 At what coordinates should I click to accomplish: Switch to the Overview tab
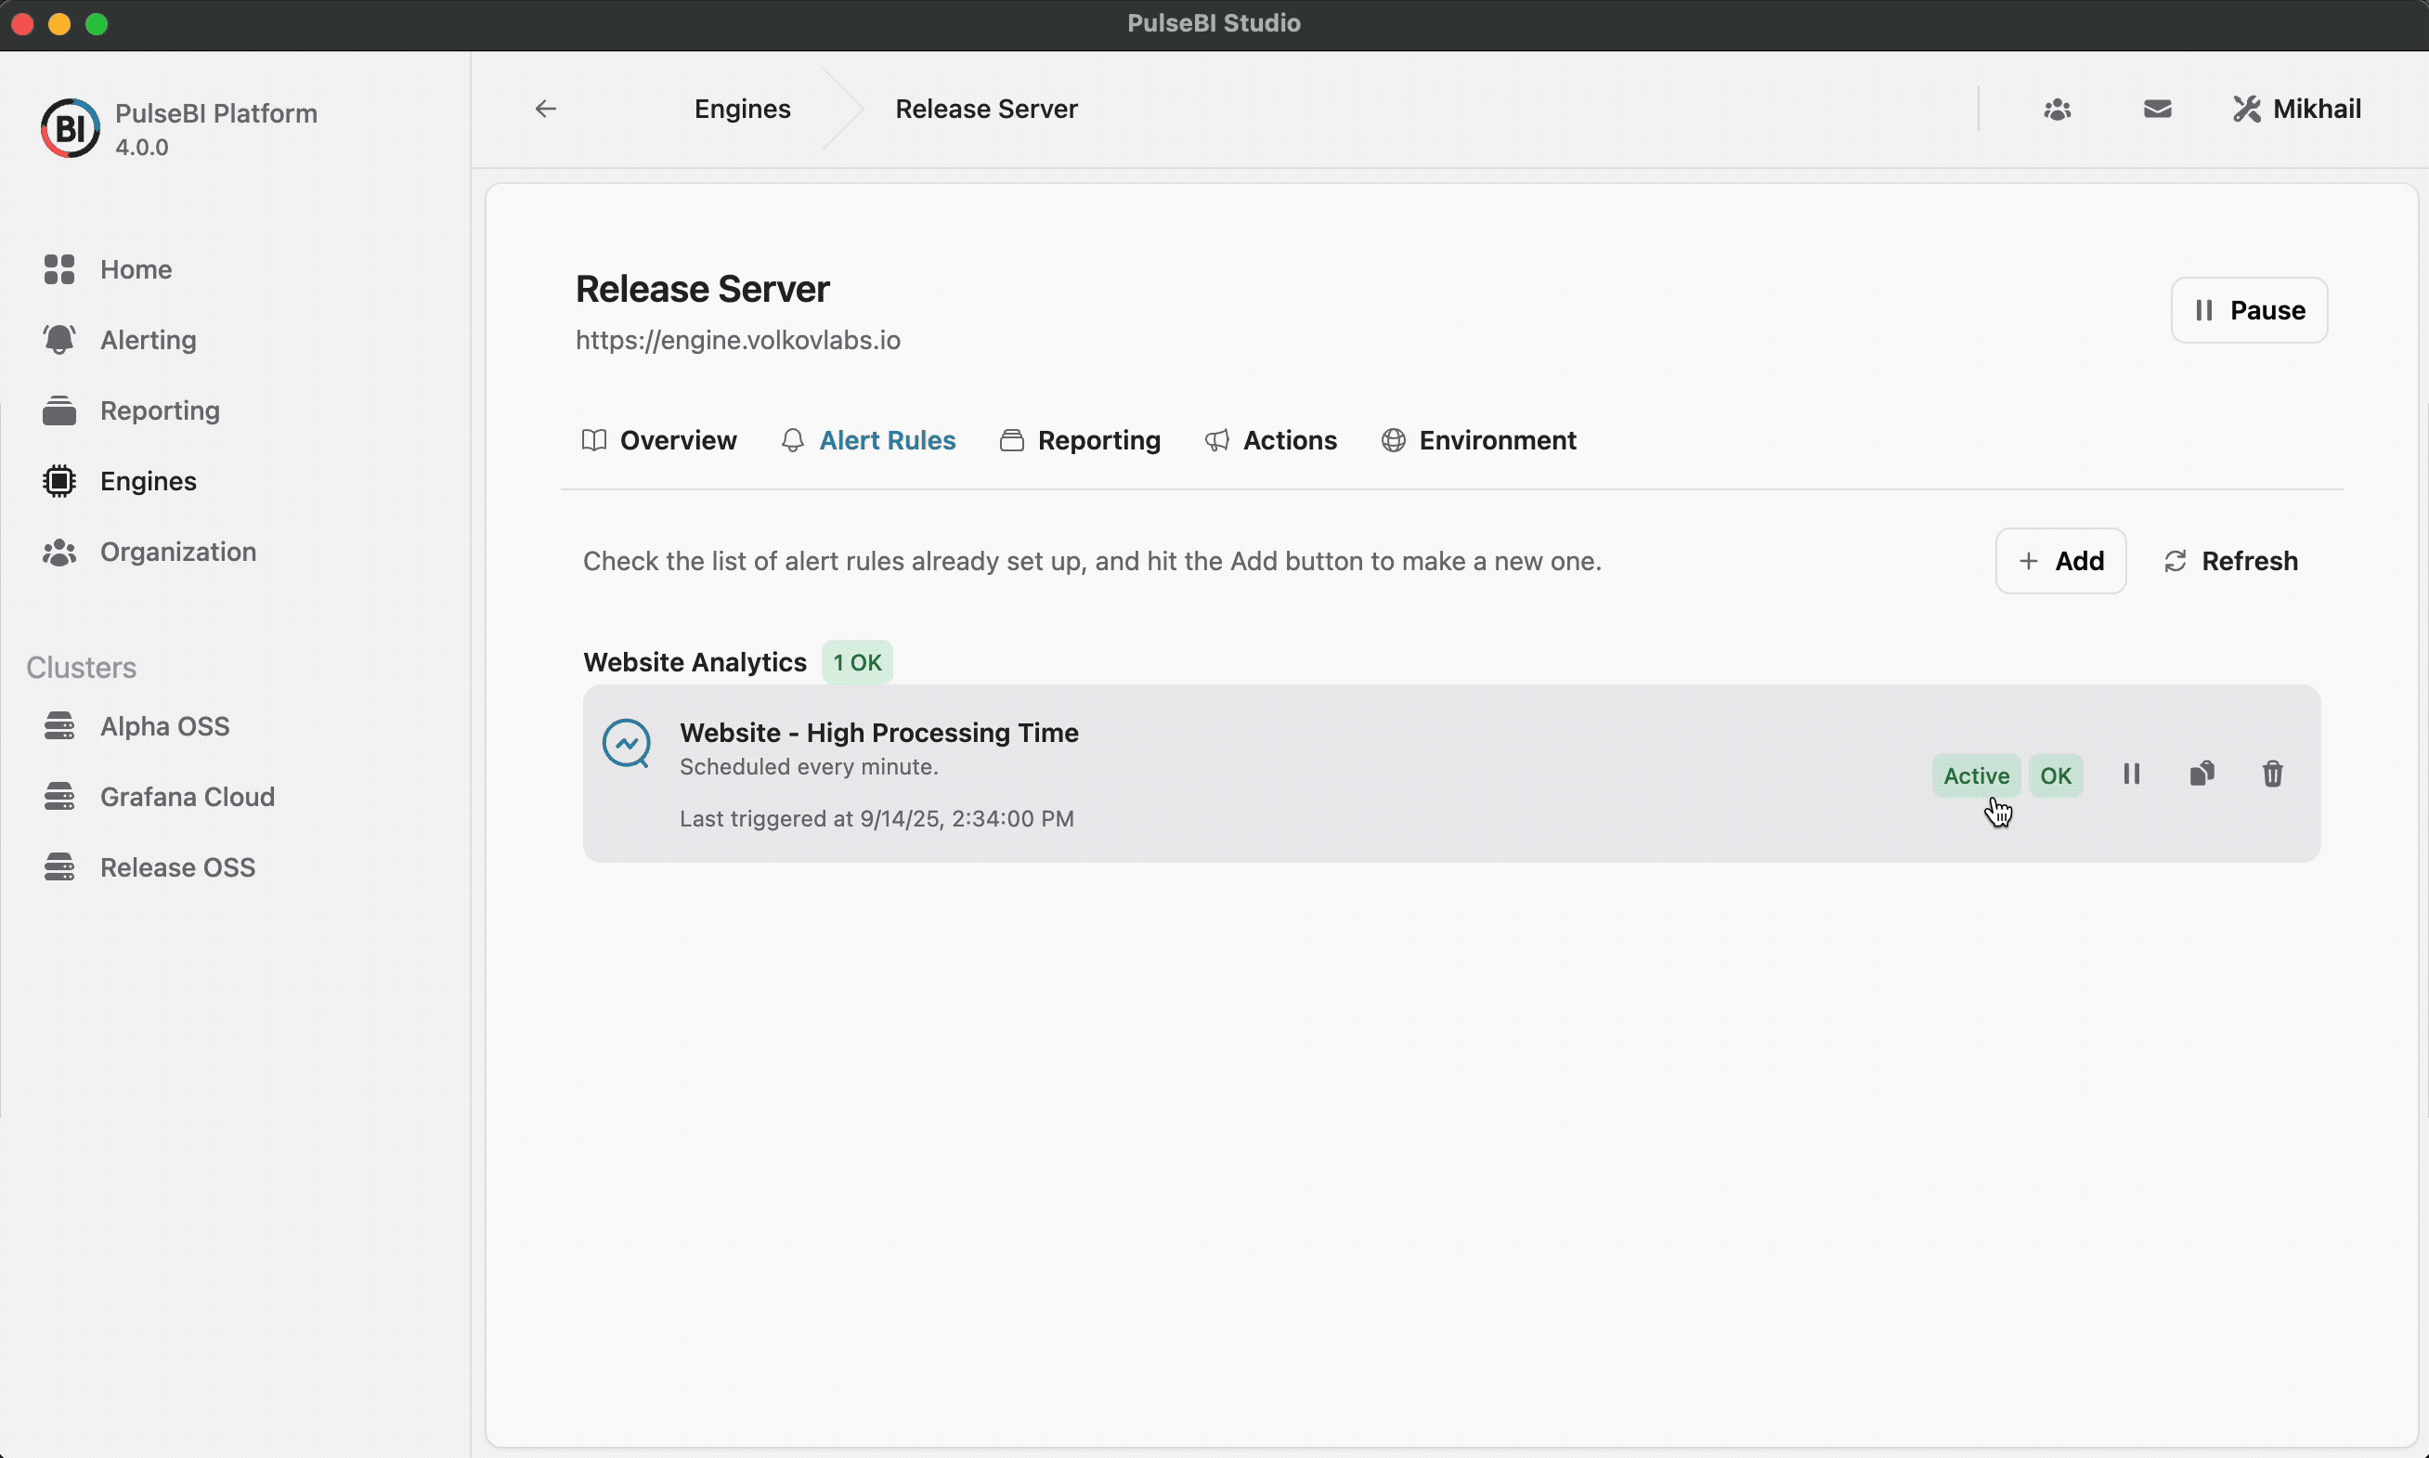tap(659, 440)
